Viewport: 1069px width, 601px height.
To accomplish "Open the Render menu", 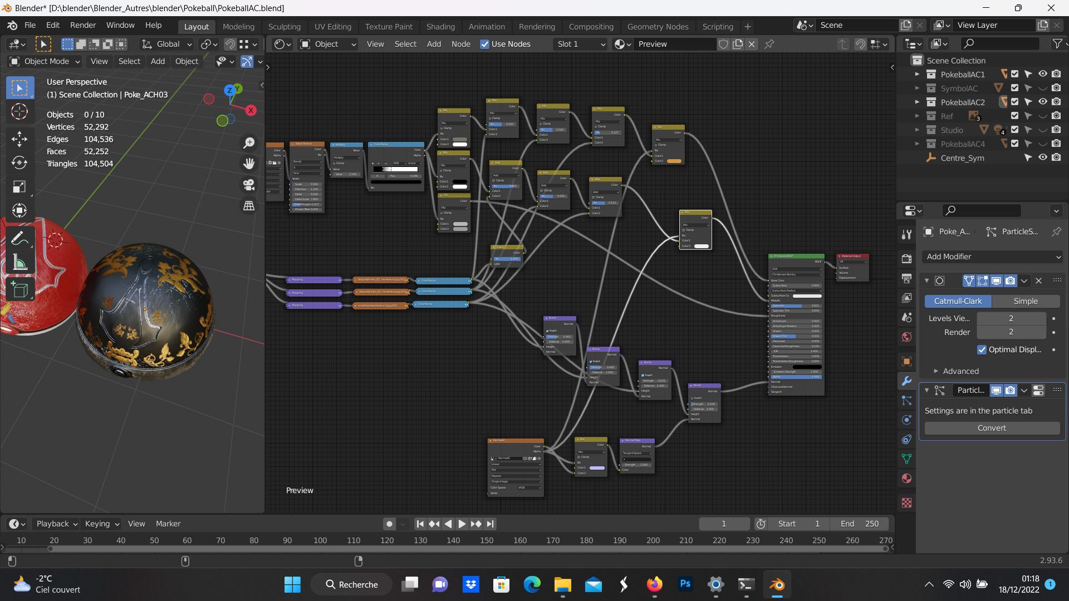I will click(x=83, y=25).
